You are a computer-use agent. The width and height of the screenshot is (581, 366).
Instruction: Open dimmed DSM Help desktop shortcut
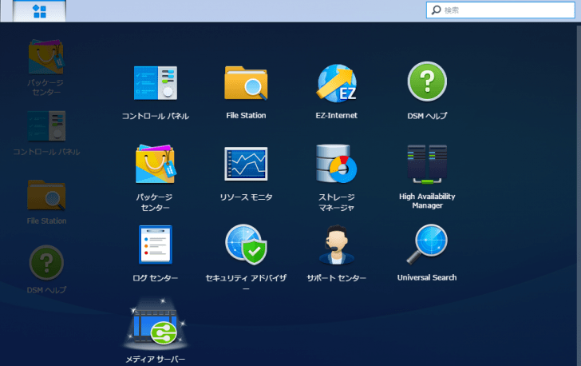click(46, 262)
